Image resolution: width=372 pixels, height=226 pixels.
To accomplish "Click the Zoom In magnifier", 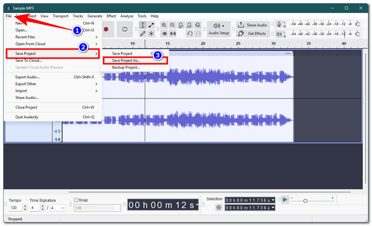I will point(164,25).
